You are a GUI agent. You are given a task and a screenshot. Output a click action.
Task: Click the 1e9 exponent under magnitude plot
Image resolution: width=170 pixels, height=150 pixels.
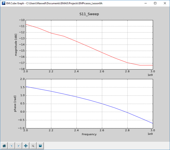tap(150, 75)
